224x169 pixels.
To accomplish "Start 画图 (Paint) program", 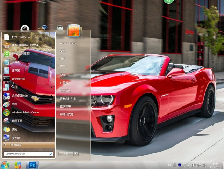I will pos(14,104).
